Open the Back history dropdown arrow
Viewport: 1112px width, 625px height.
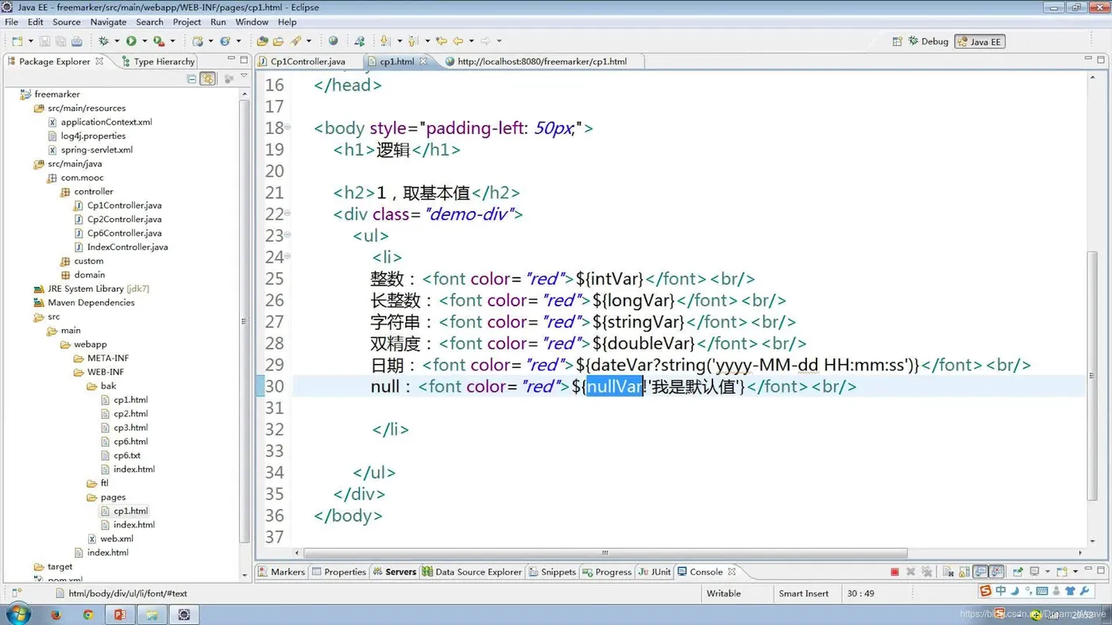click(471, 41)
